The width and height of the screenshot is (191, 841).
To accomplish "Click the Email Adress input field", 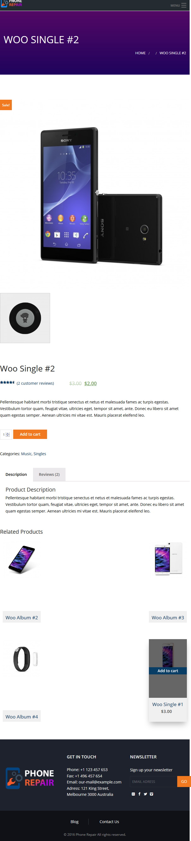I will [154, 781].
